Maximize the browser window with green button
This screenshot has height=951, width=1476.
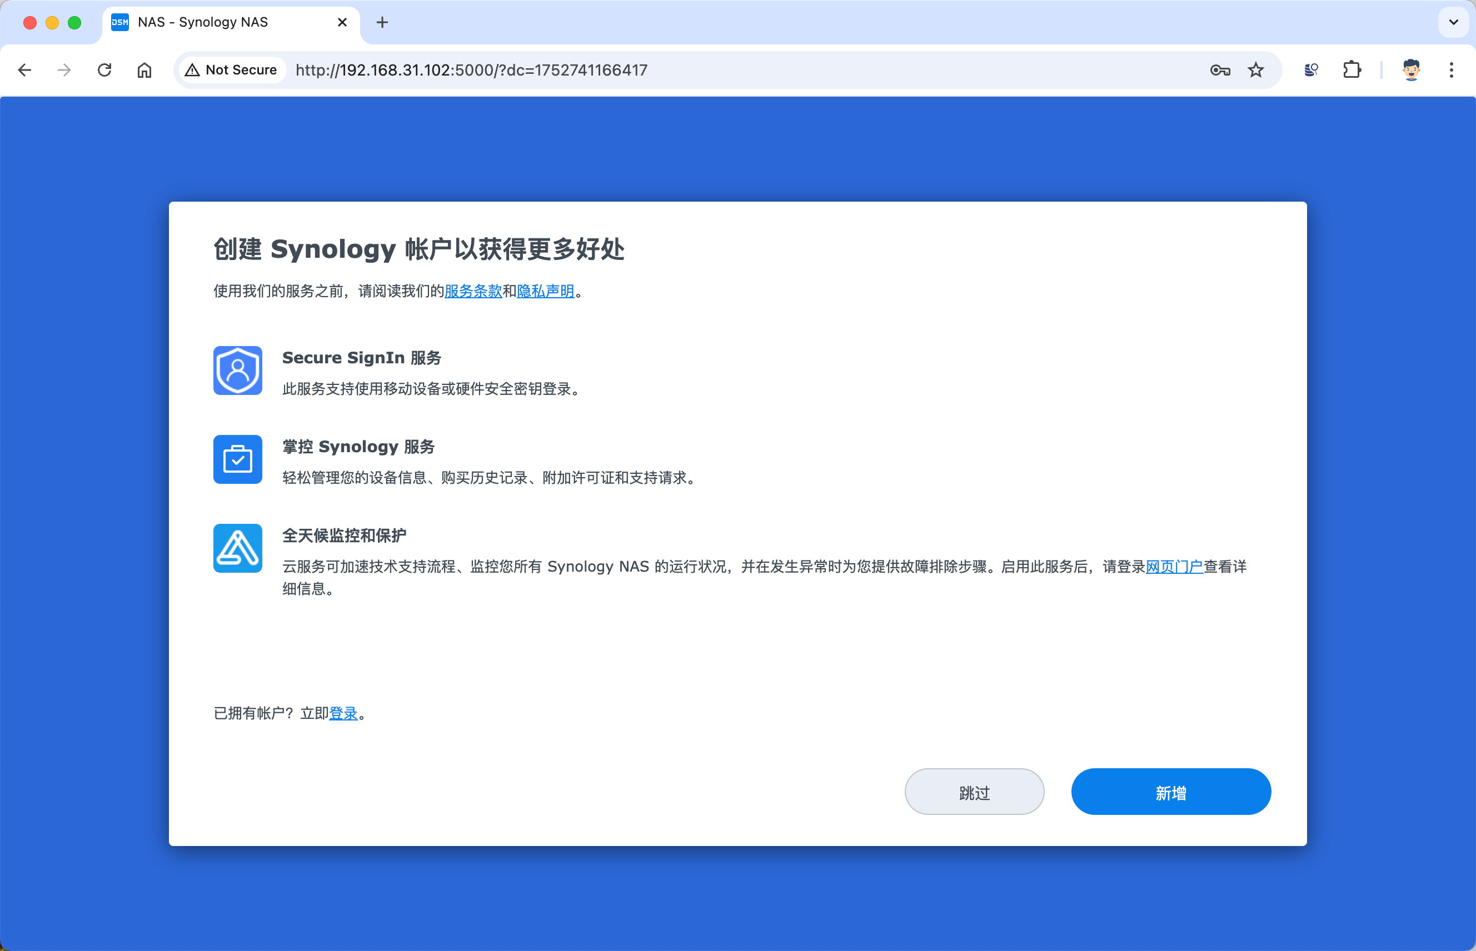75,22
